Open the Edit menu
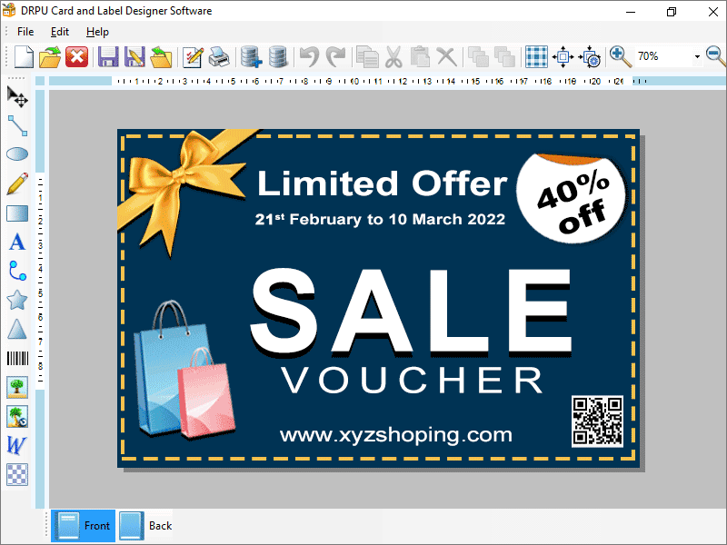The image size is (727, 545). (x=60, y=32)
